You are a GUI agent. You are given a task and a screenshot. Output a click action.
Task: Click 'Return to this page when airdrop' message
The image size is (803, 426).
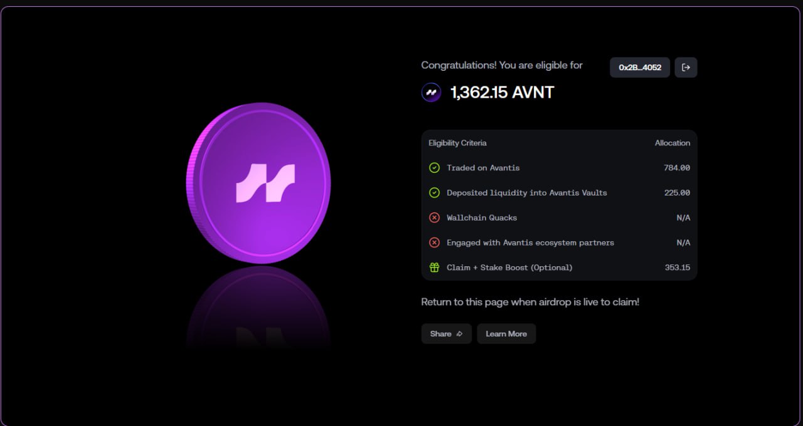(x=530, y=302)
